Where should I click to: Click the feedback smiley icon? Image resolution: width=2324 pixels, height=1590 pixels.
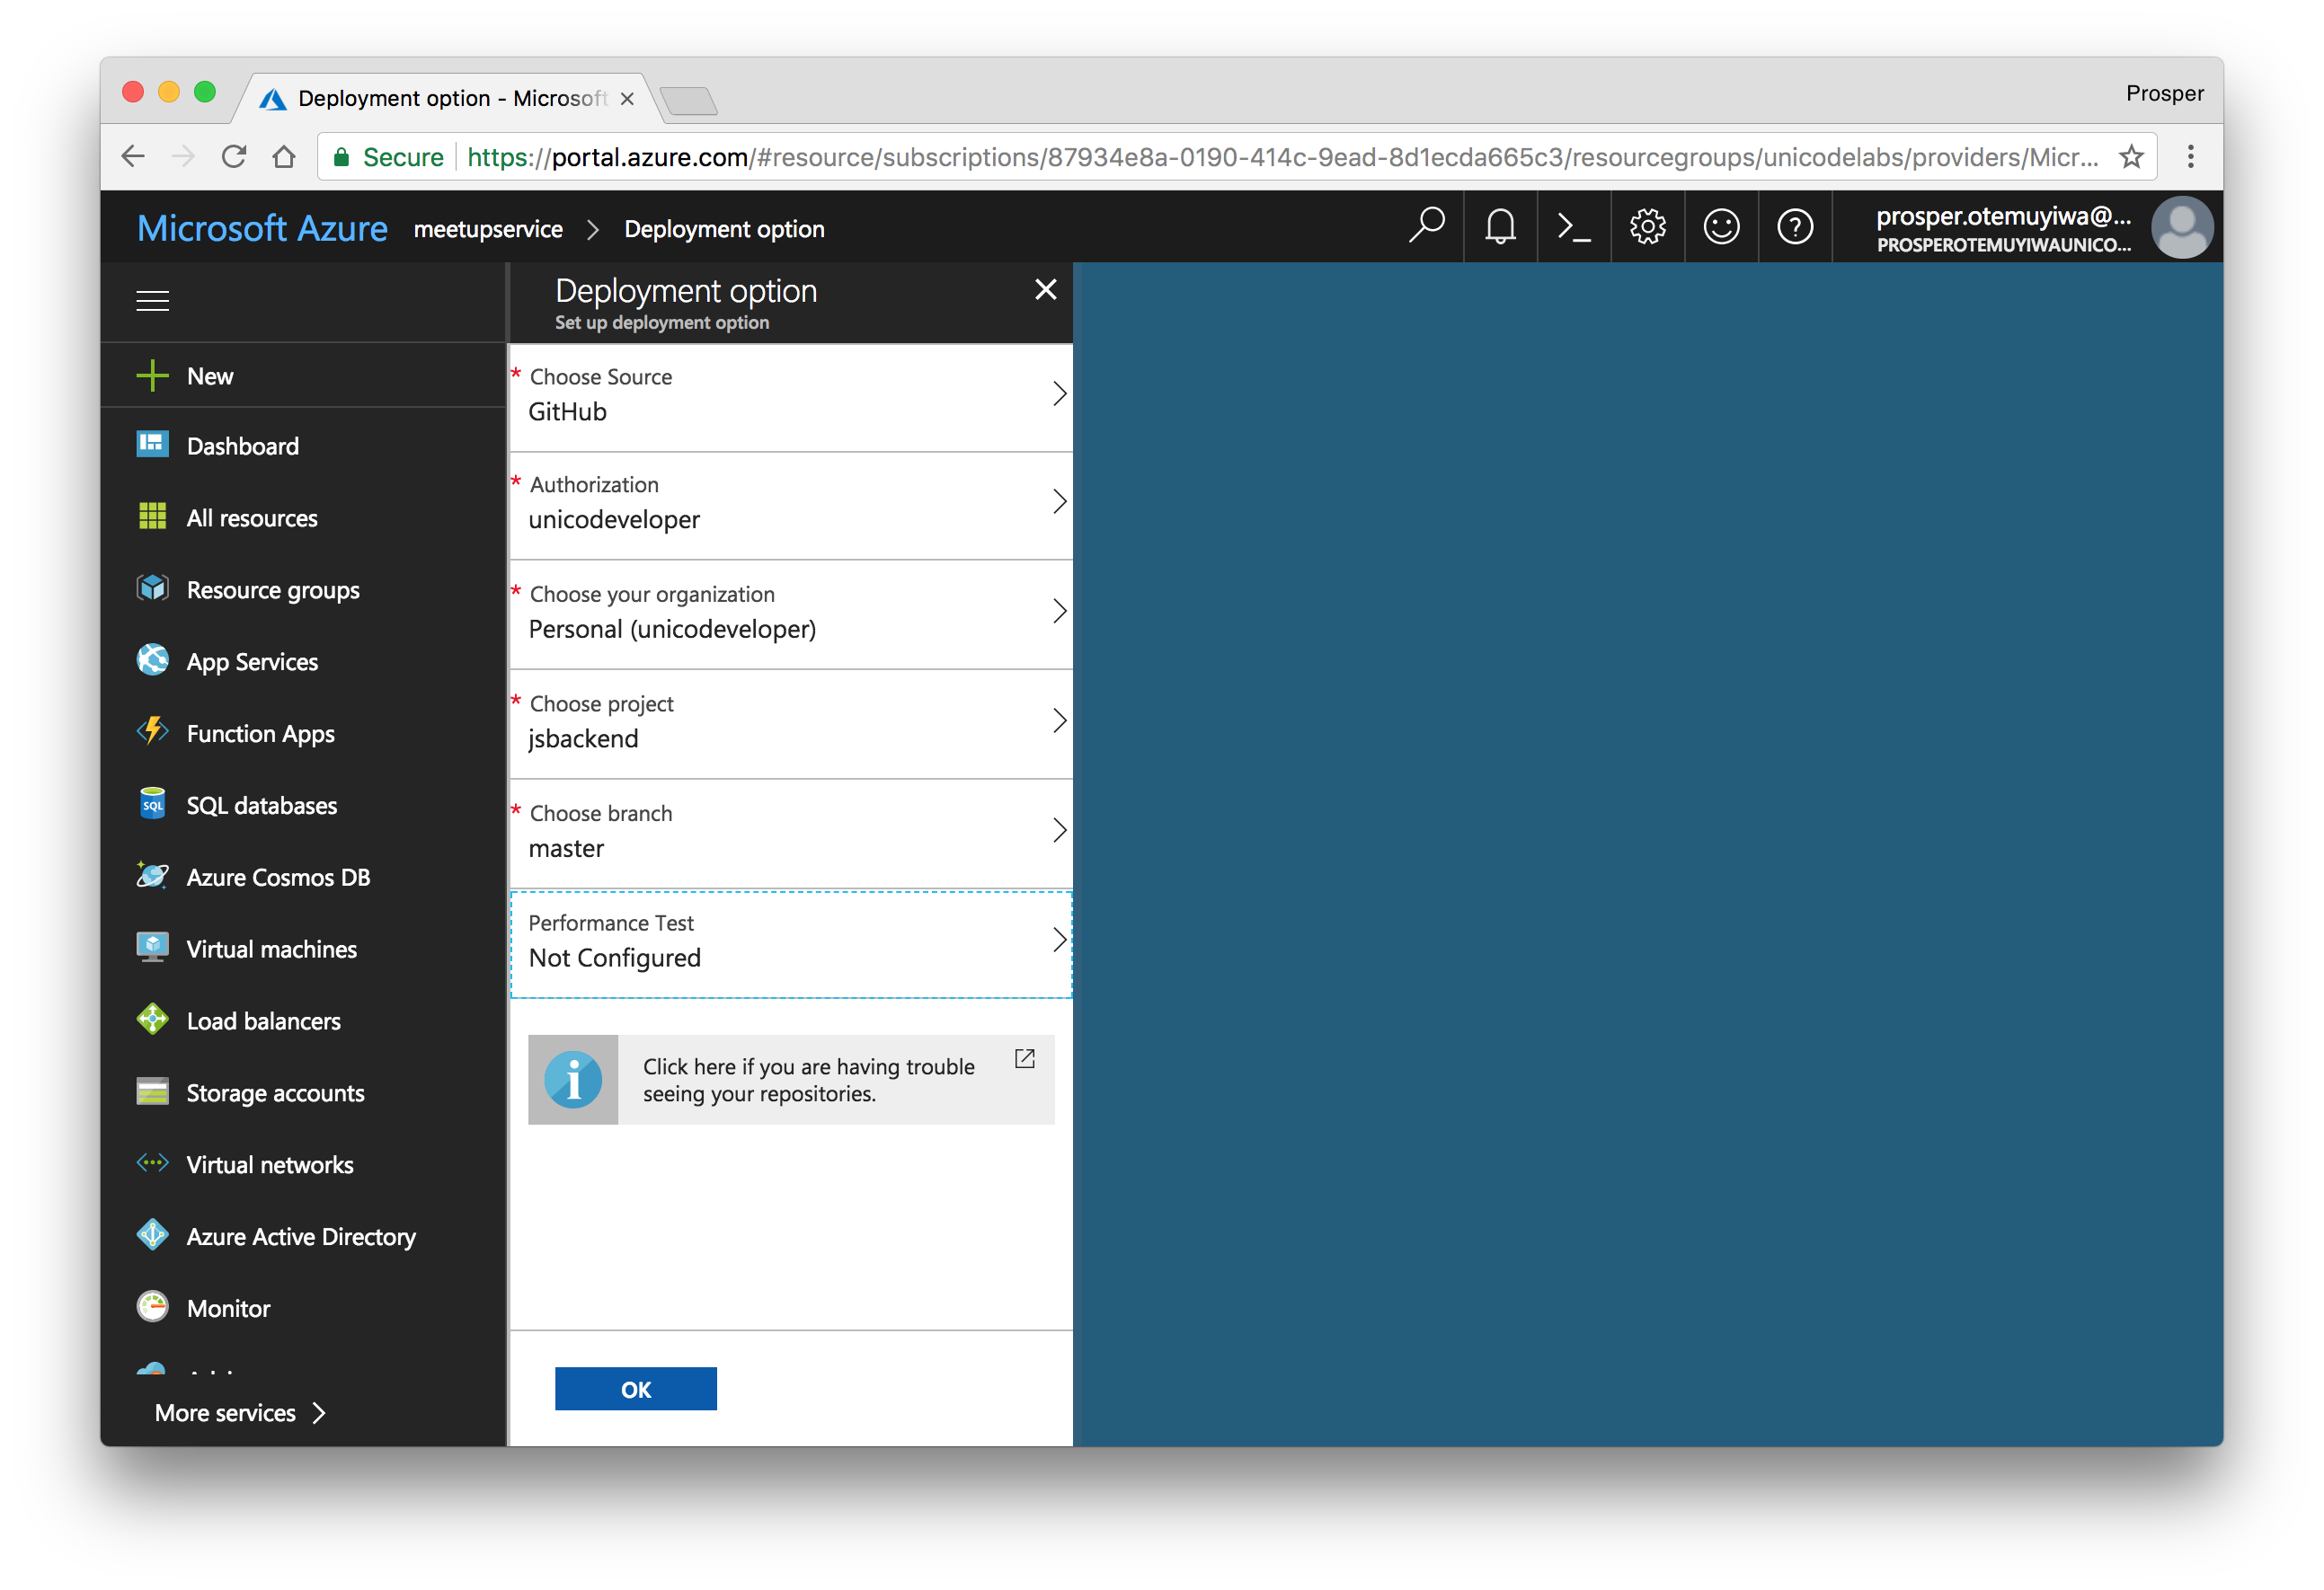[1720, 227]
